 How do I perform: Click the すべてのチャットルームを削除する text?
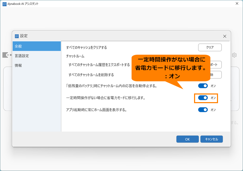point(91,75)
